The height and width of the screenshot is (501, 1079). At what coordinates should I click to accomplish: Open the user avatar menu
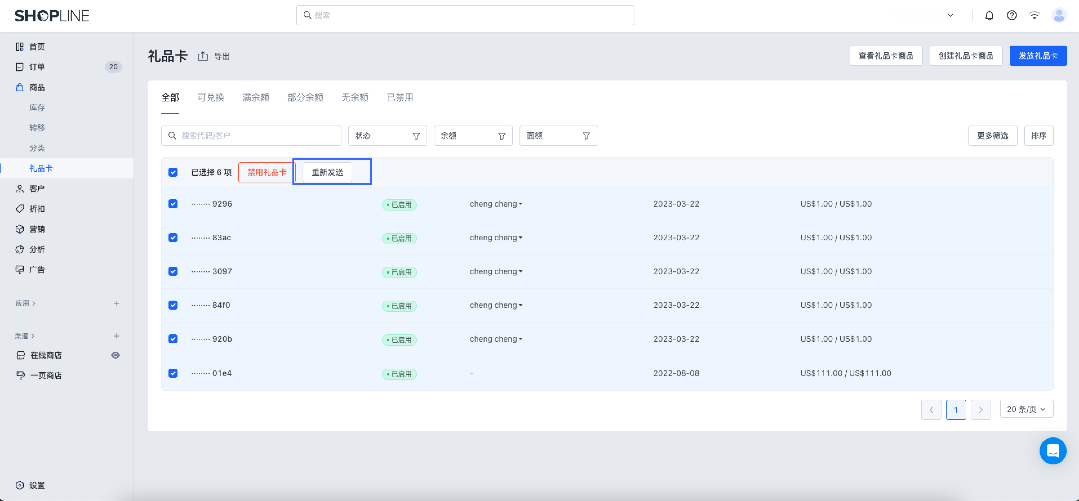[1059, 15]
